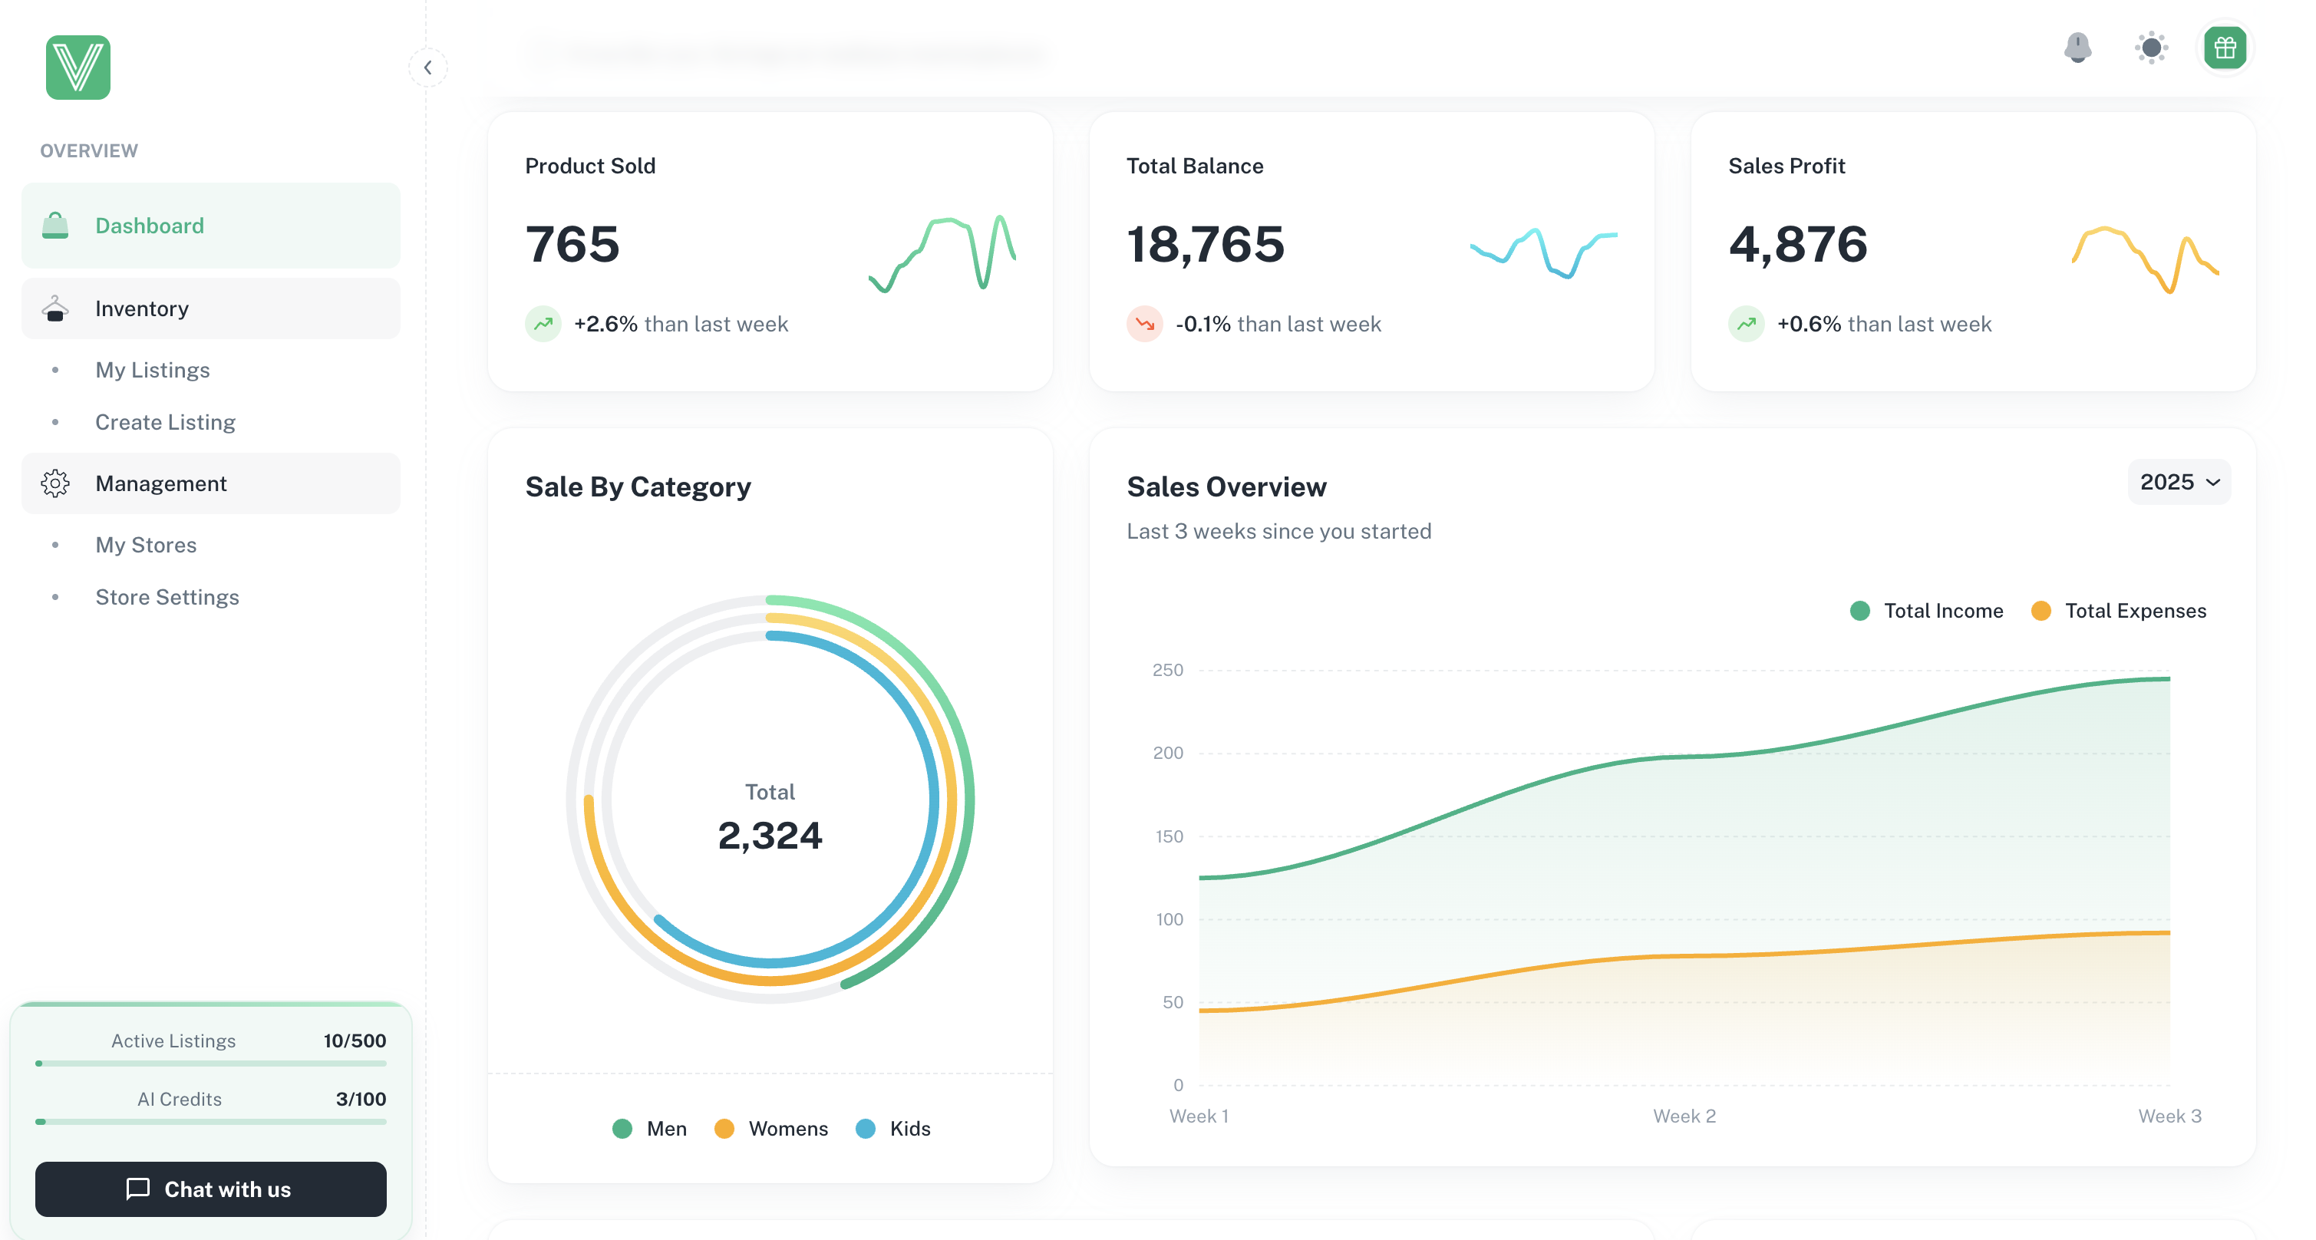Click the OVERVIEW section label
The height and width of the screenshot is (1240, 2316).
point(89,151)
